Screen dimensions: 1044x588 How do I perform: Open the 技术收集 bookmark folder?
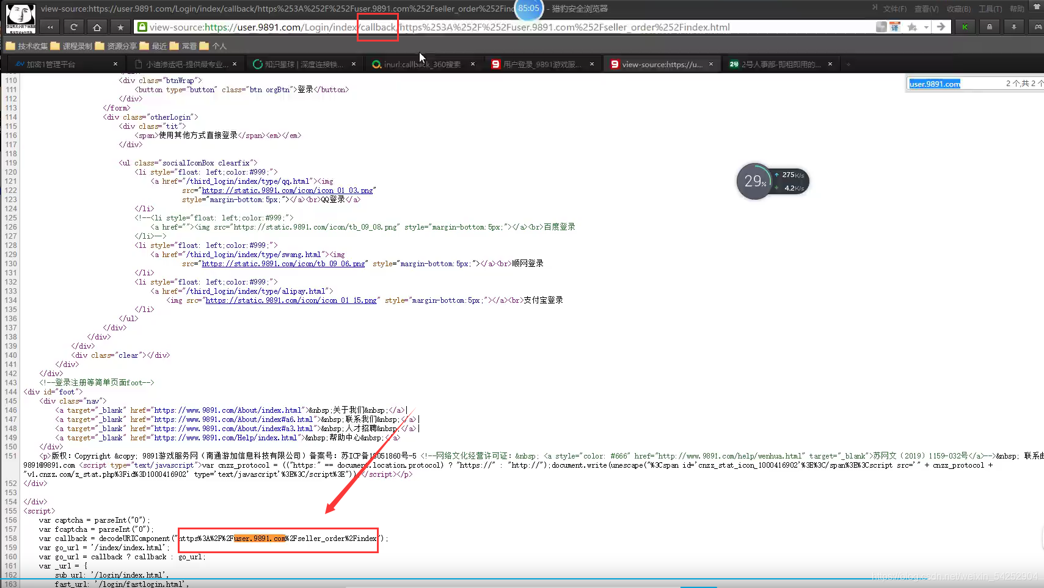coord(27,46)
